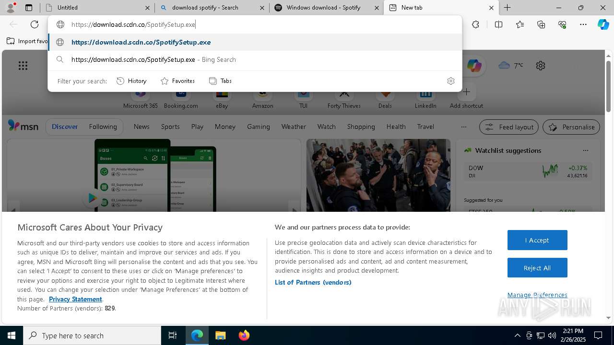Open the Favorites star icon in toolbar
This screenshot has height=345, width=614.
(520, 24)
